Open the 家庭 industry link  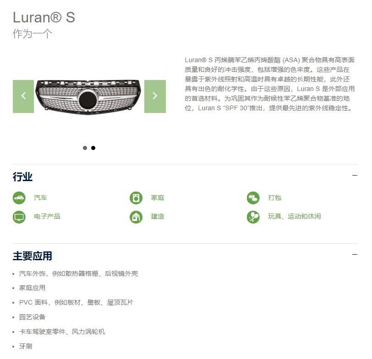coord(158,198)
